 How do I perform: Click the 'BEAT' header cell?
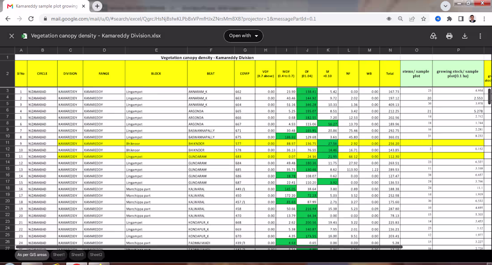211,73
